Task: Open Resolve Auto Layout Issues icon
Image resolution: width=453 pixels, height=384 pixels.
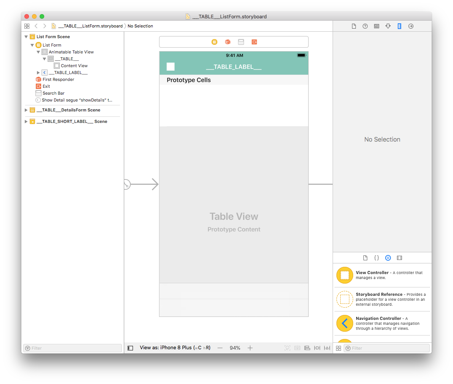Action: click(x=327, y=348)
